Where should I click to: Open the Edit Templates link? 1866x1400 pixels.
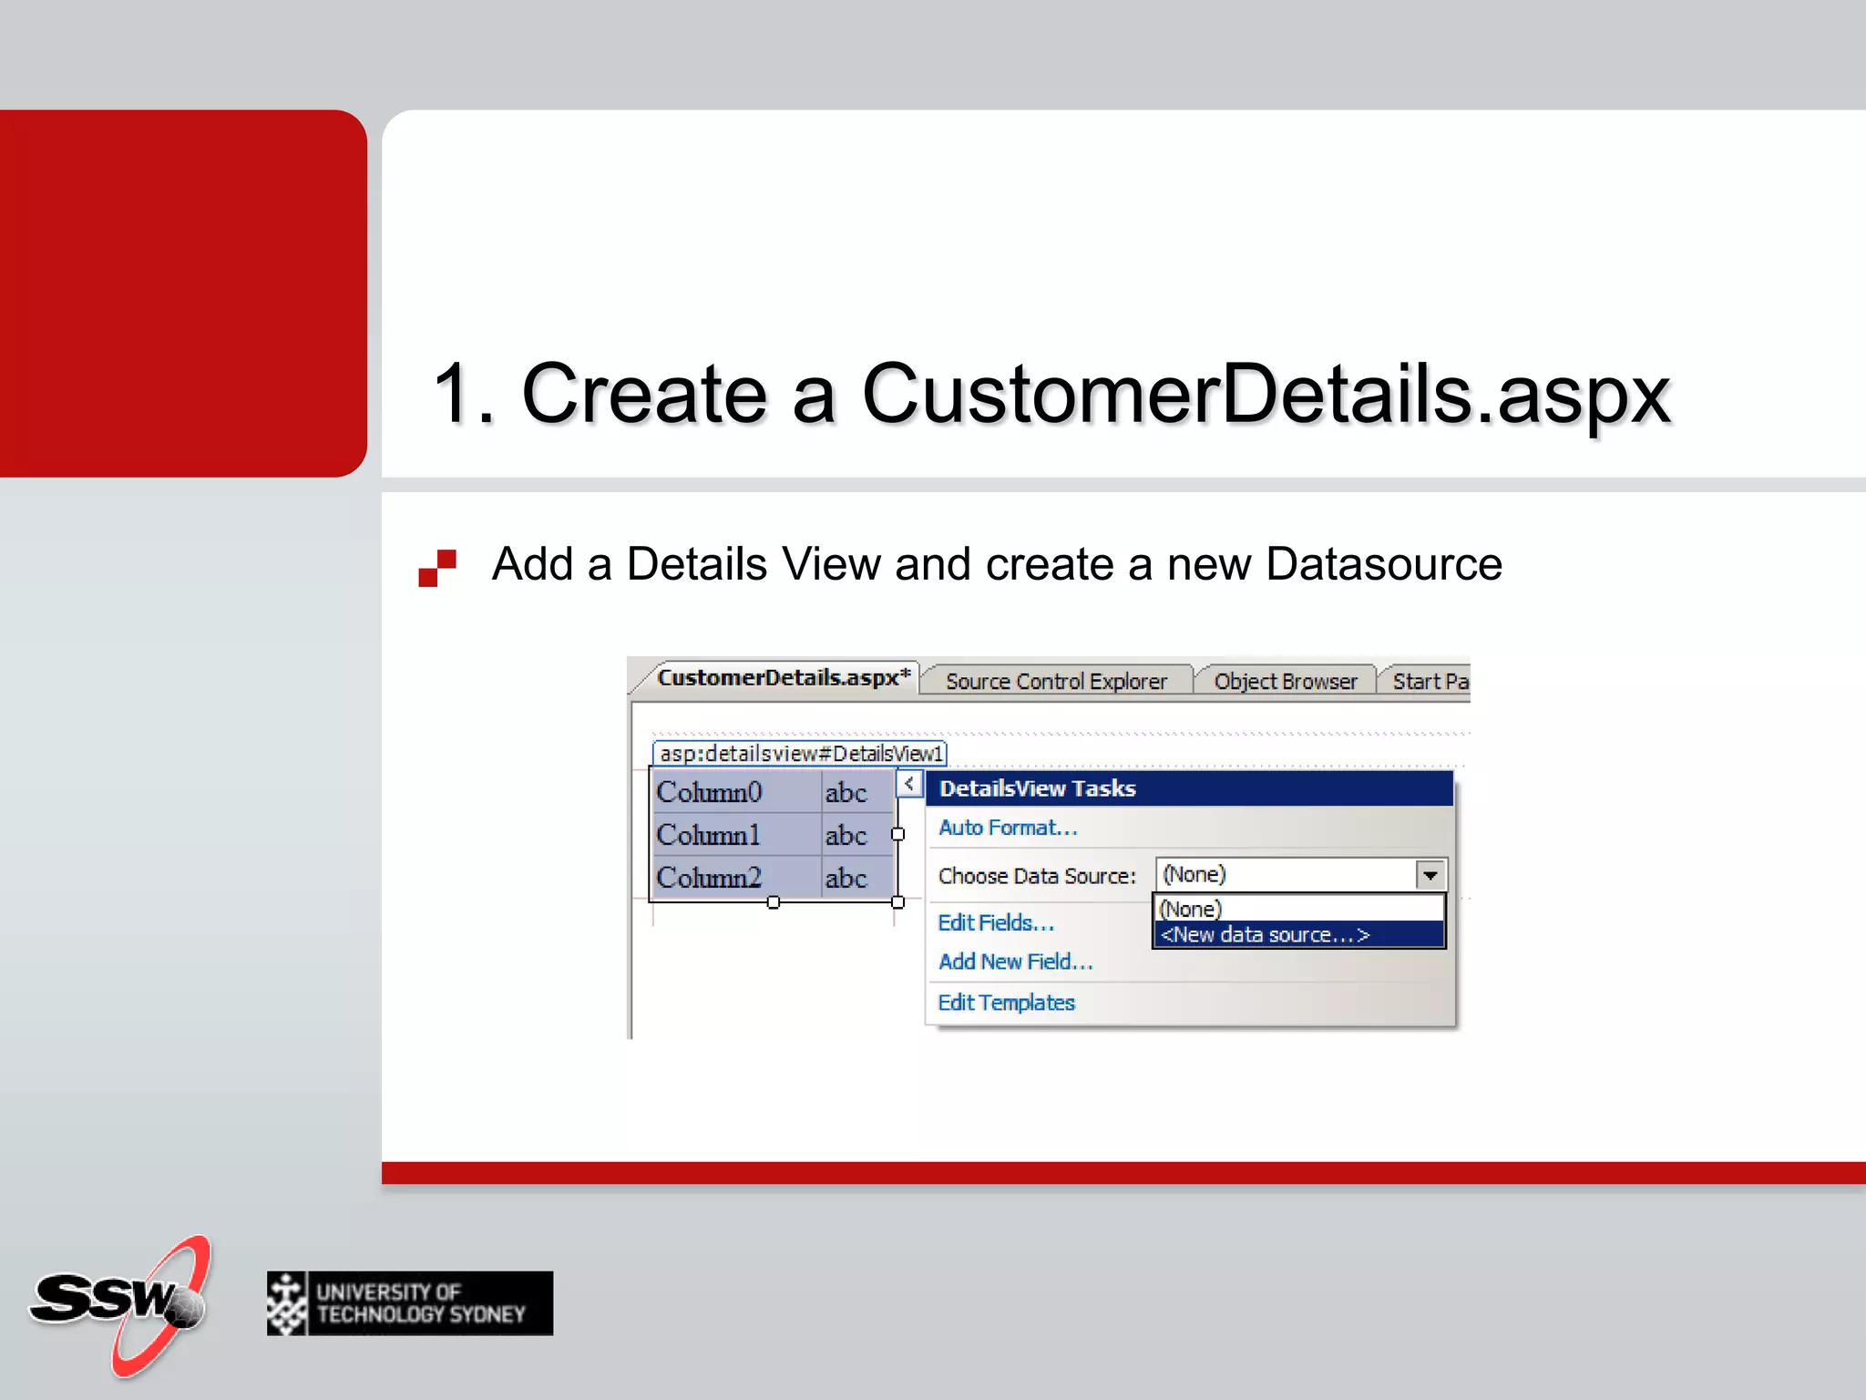[1006, 1003]
